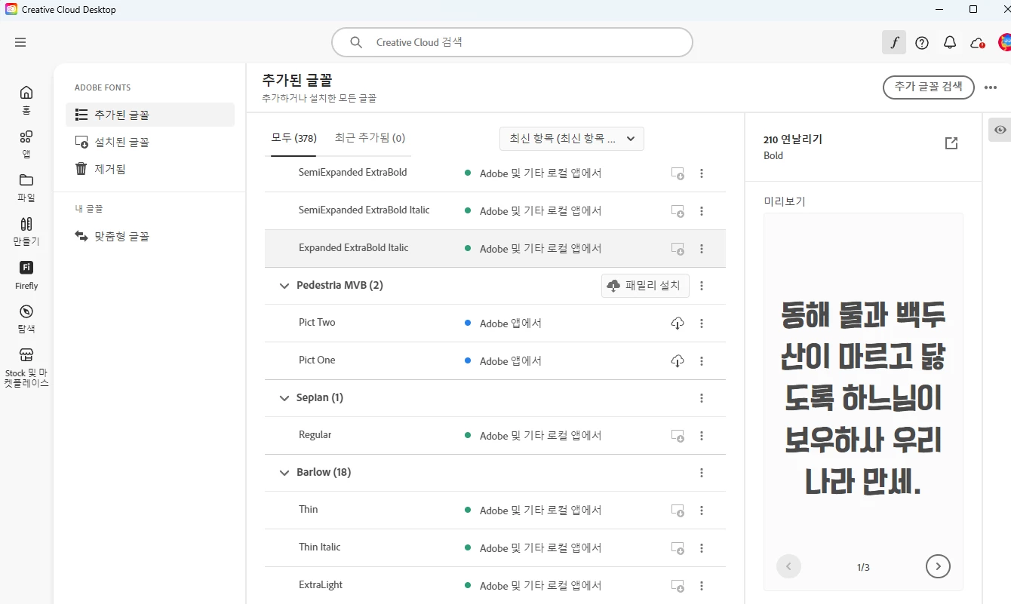The width and height of the screenshot is (1011, 604).
Task: Install icon for SemiExpanded ExtraBold row
Action: pos(678,173)
